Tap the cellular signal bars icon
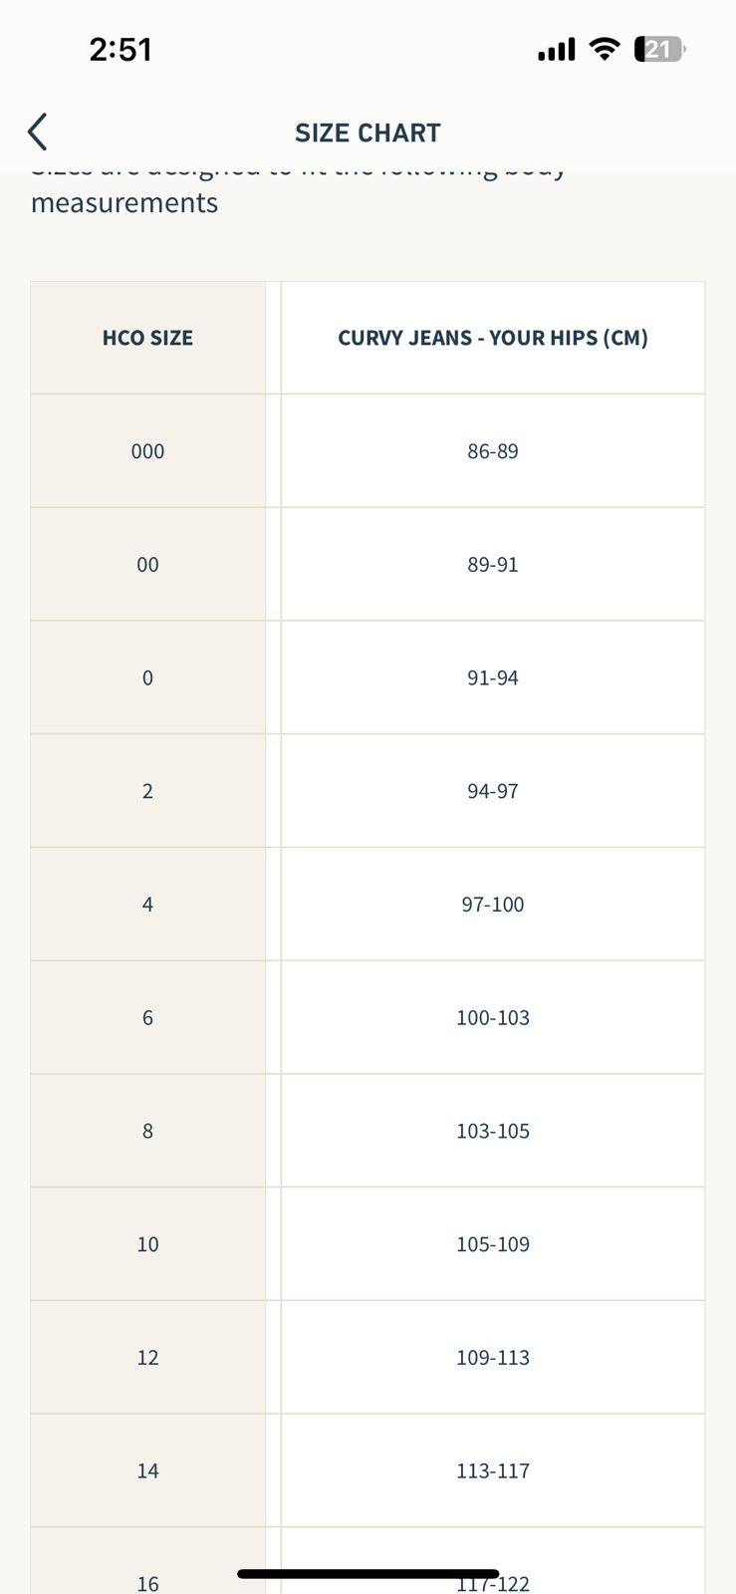Screen dimensions: 736x1594 point(556,49)
